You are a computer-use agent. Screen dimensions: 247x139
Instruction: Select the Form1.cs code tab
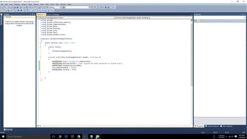(40, 15)
